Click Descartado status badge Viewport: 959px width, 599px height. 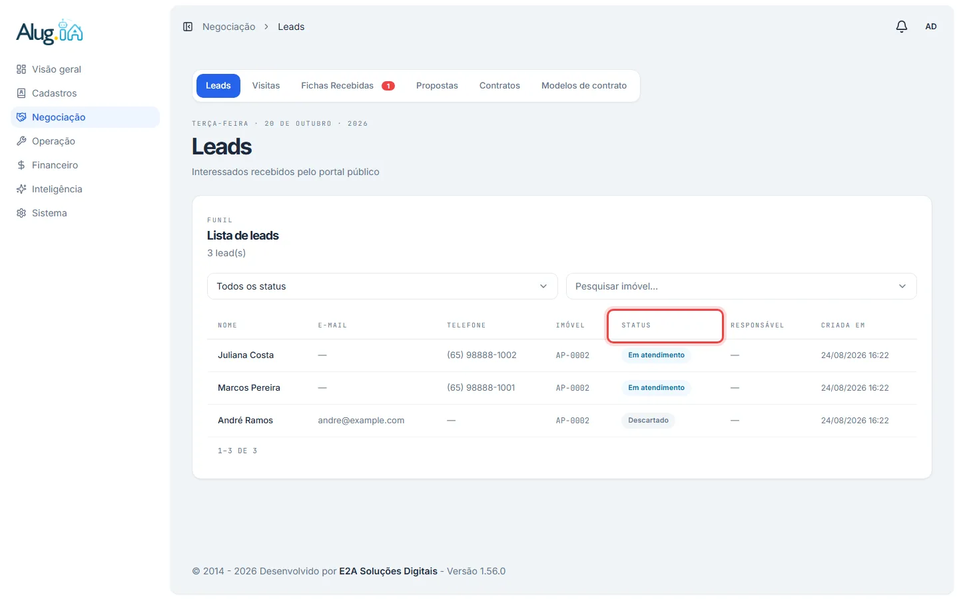tap(648, 421)
